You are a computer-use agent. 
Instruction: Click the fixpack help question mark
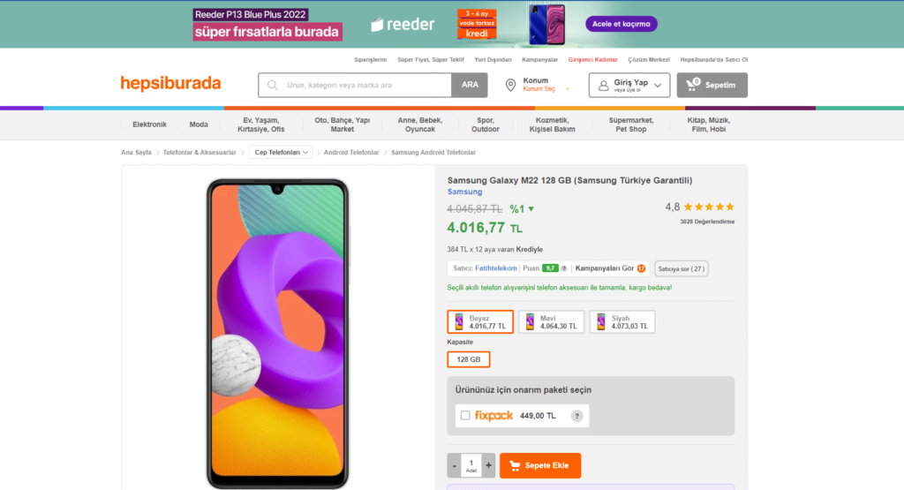tap(577, 416)
